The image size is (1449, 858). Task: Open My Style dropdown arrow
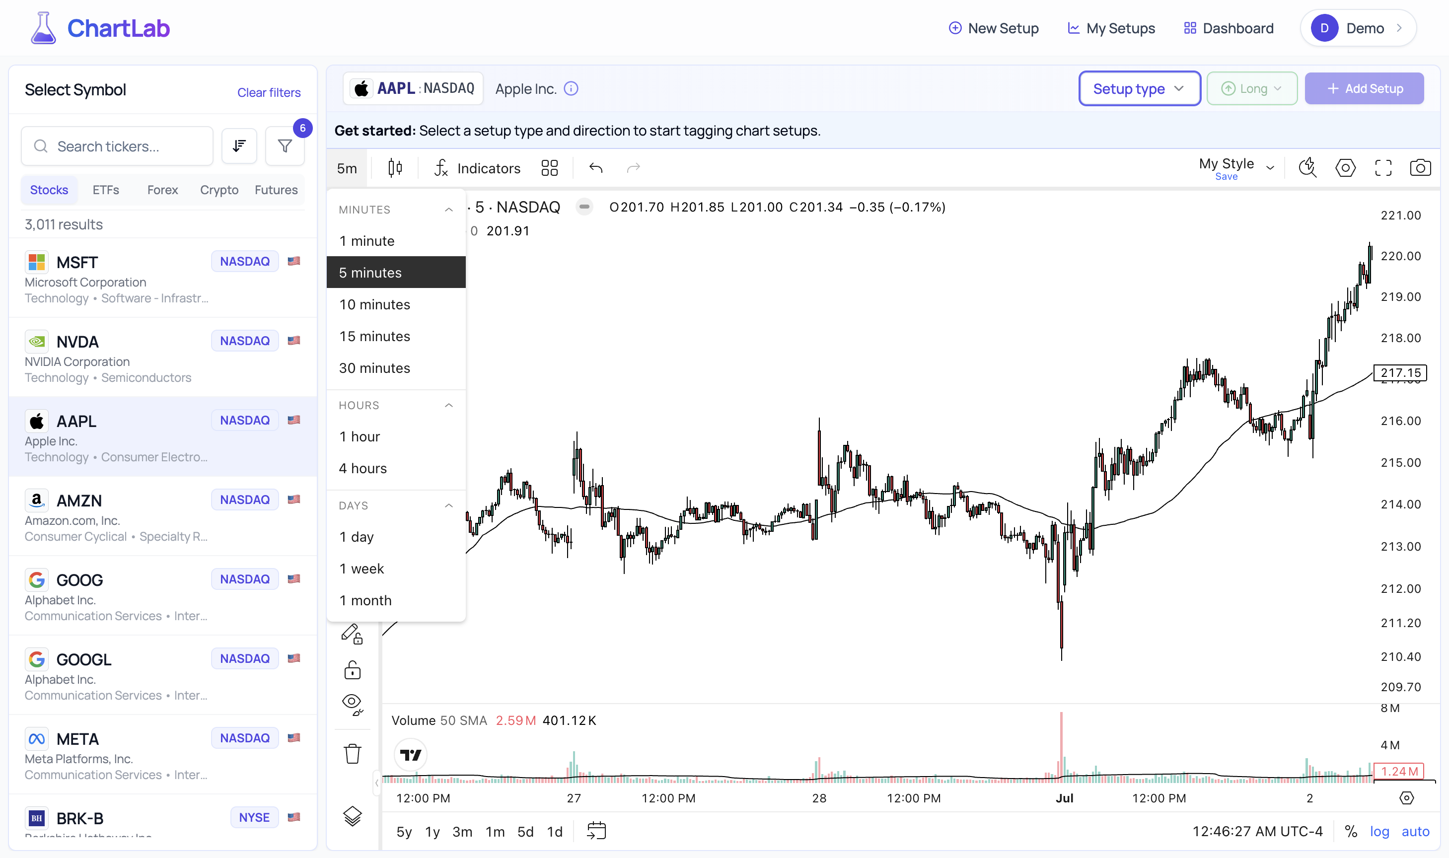coord(1270,168)
